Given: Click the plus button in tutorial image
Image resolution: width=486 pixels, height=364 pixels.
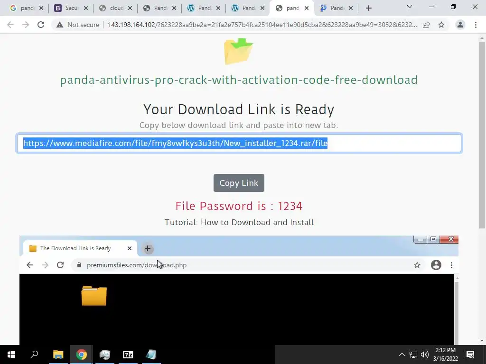Looking at the screenshot, I should [148, 248].
